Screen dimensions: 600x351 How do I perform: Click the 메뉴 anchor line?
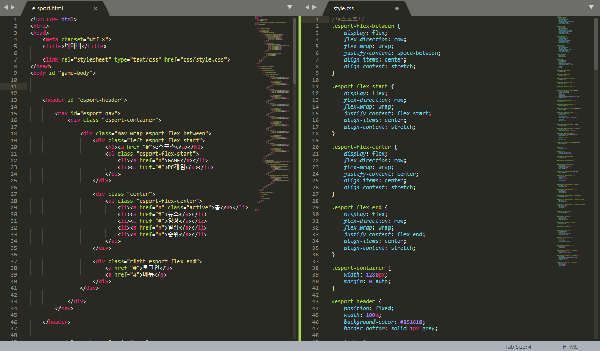pyautogui.click(x=136, y=275)
